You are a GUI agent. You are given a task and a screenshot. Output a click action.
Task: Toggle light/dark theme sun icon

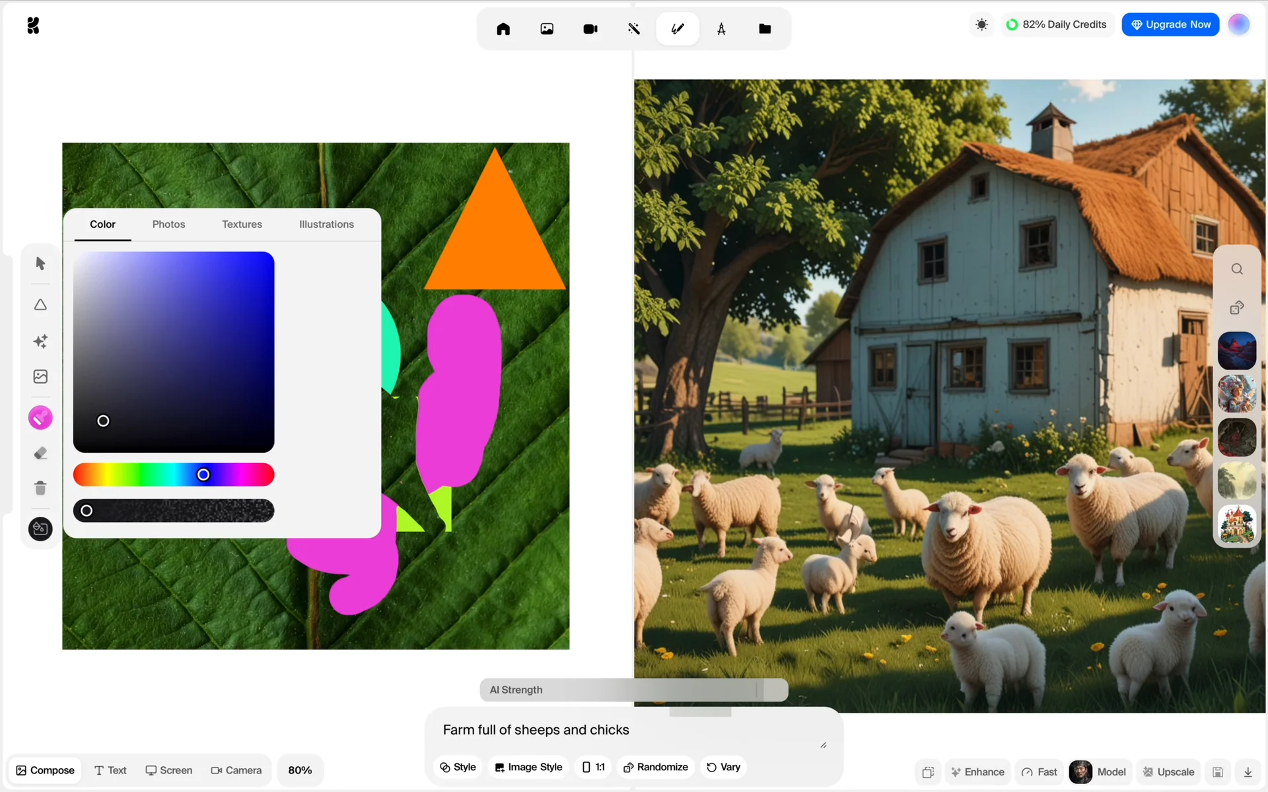pos(982,25)
